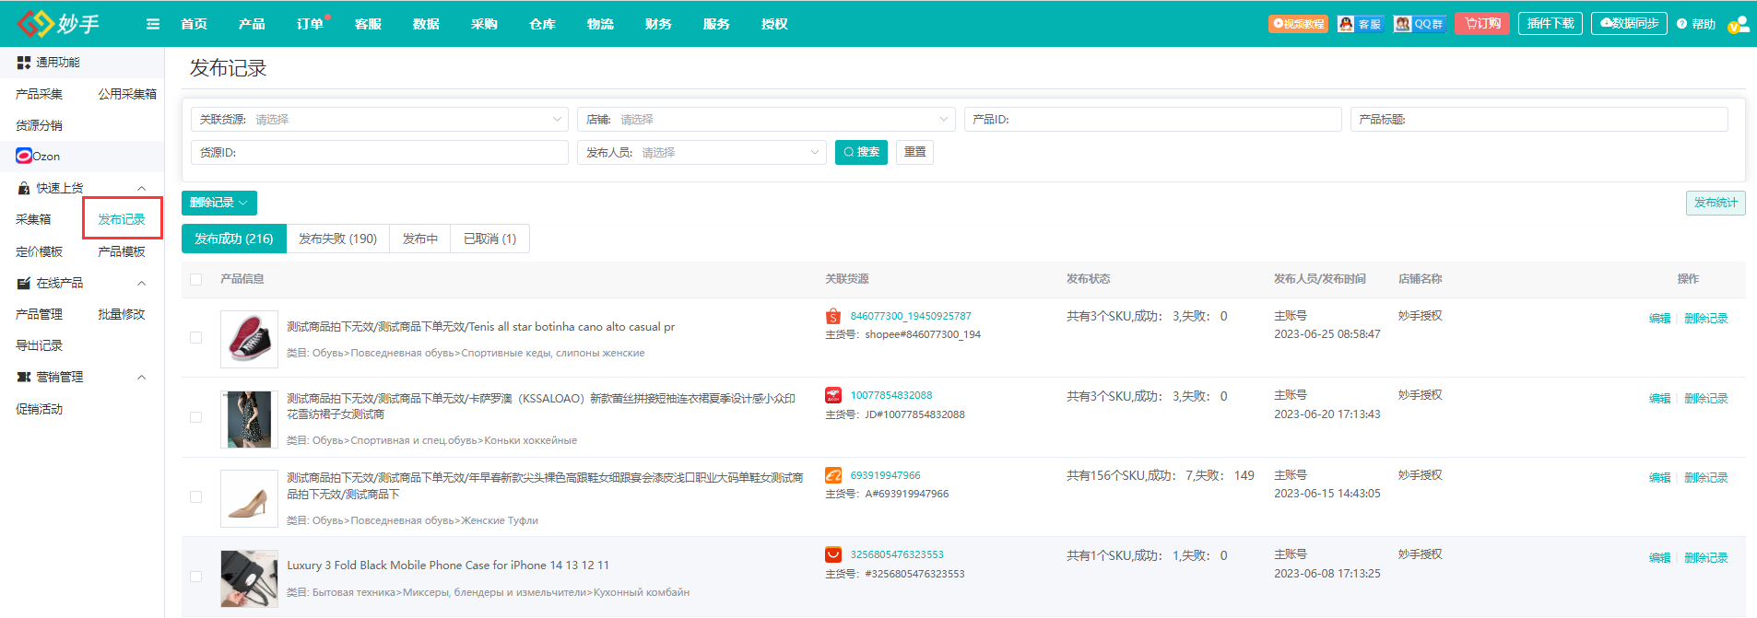Viewport: 1757px width, 618px height.
Task: Open the Ozon sidebar icon item
Action: click(x=24, y=156)
